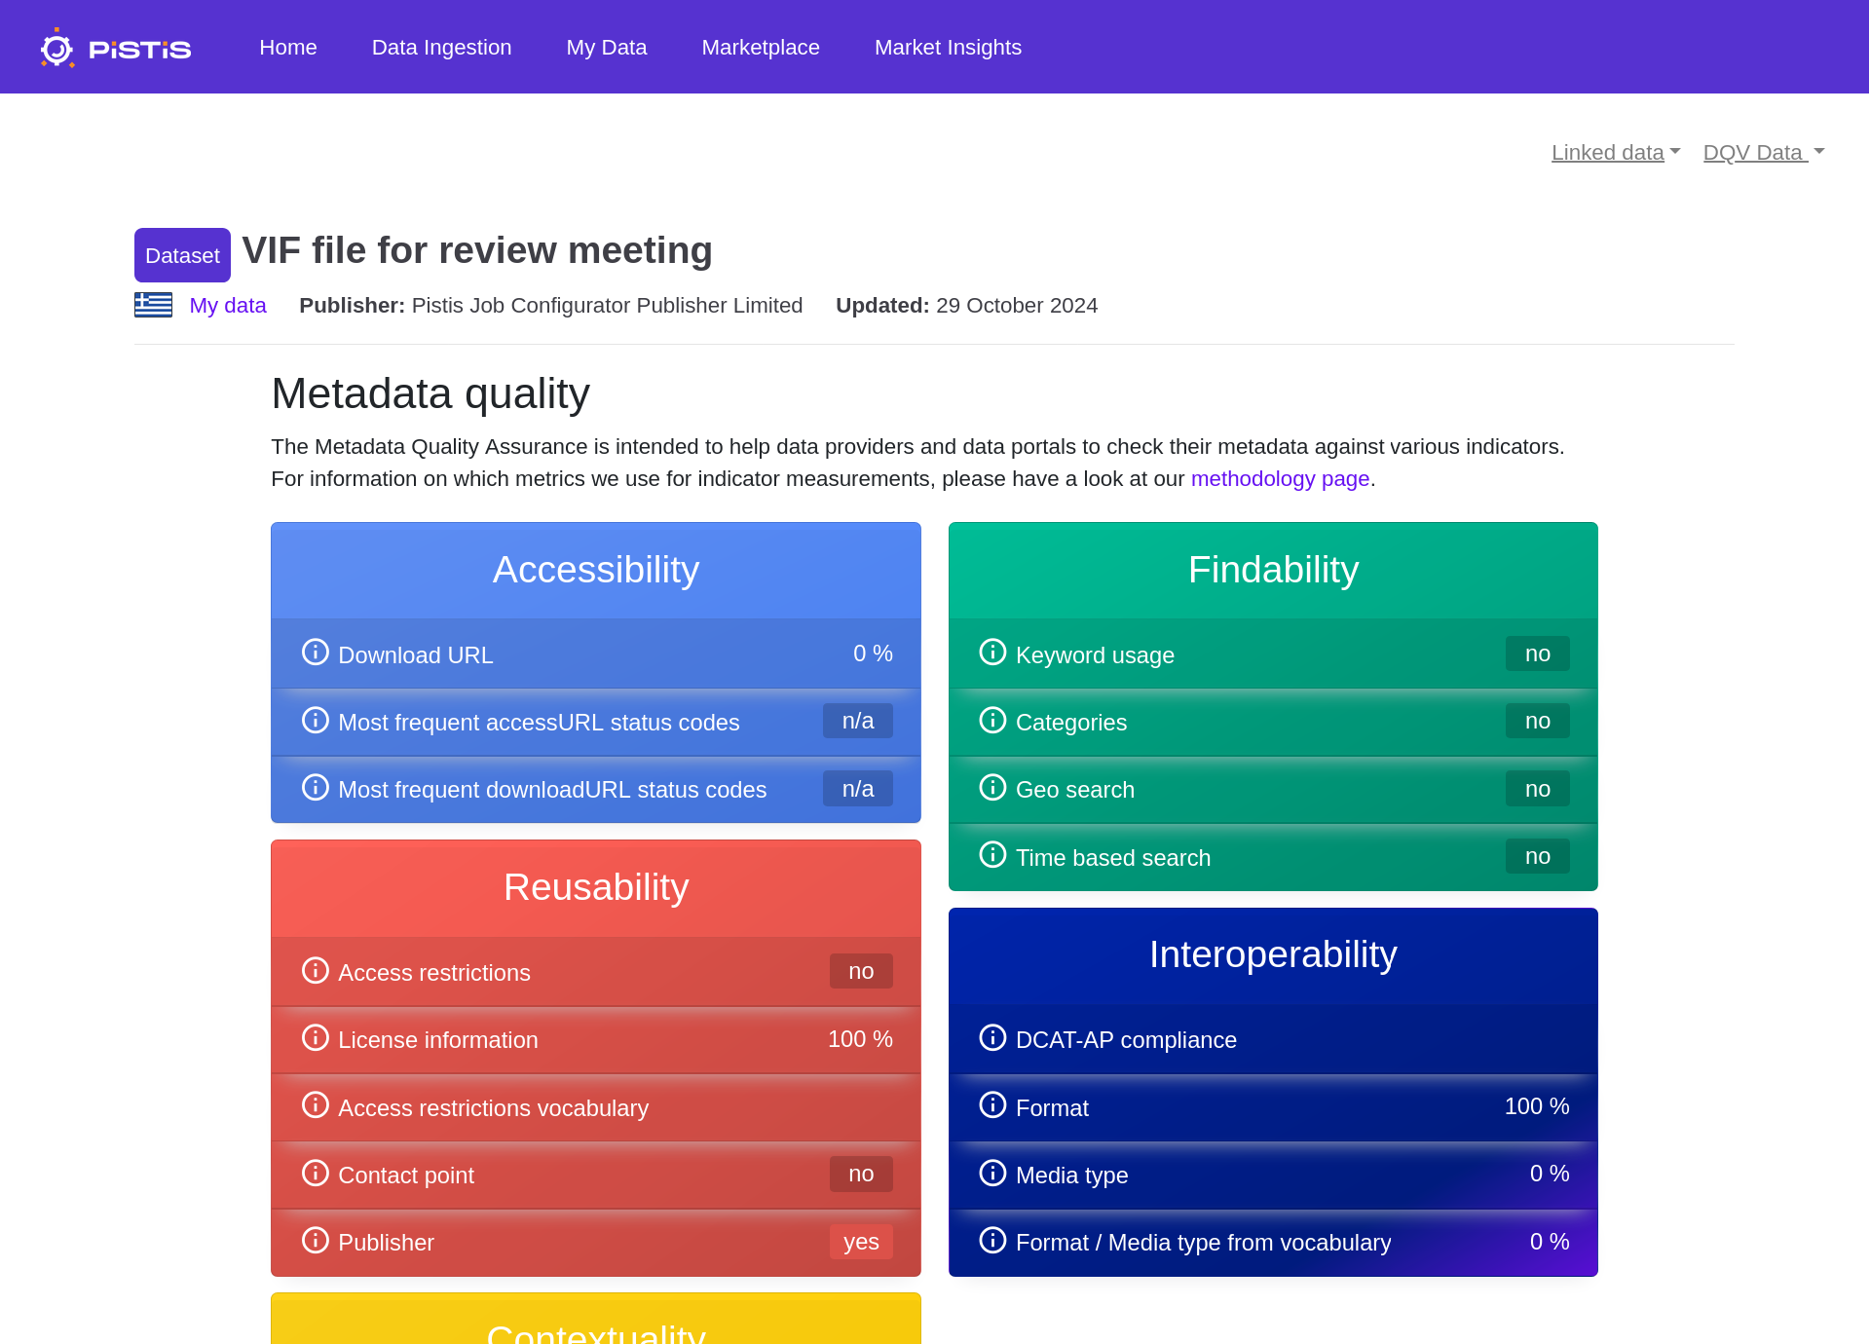Image resolution: width=1870 pixels, height=1344 pixels.
Task: Click info icon for Publisher
Action: click(315, 1240)
